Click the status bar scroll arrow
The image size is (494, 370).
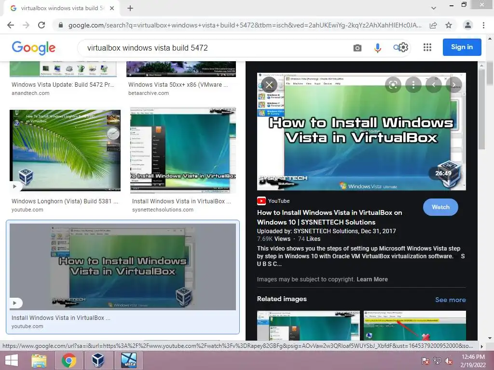coord(481,346)
